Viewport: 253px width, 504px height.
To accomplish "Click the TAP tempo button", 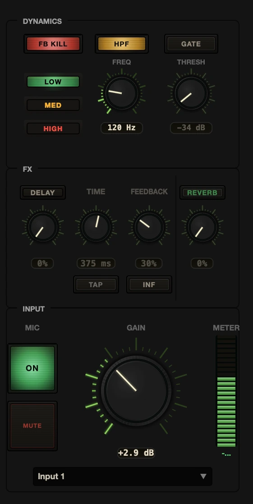I will pos(96,284).
